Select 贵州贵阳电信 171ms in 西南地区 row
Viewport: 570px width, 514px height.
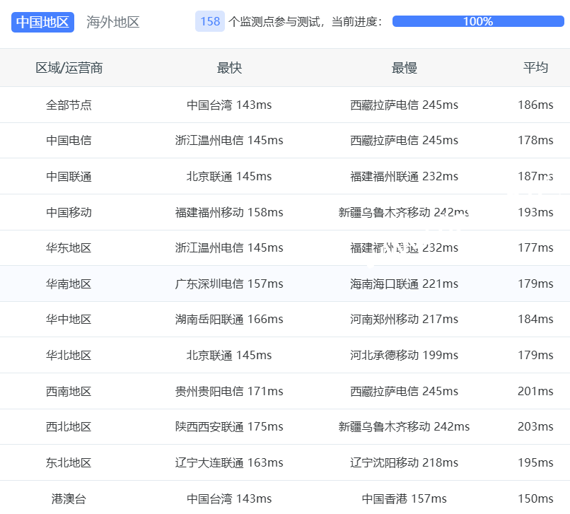click(x=229, y=391)
